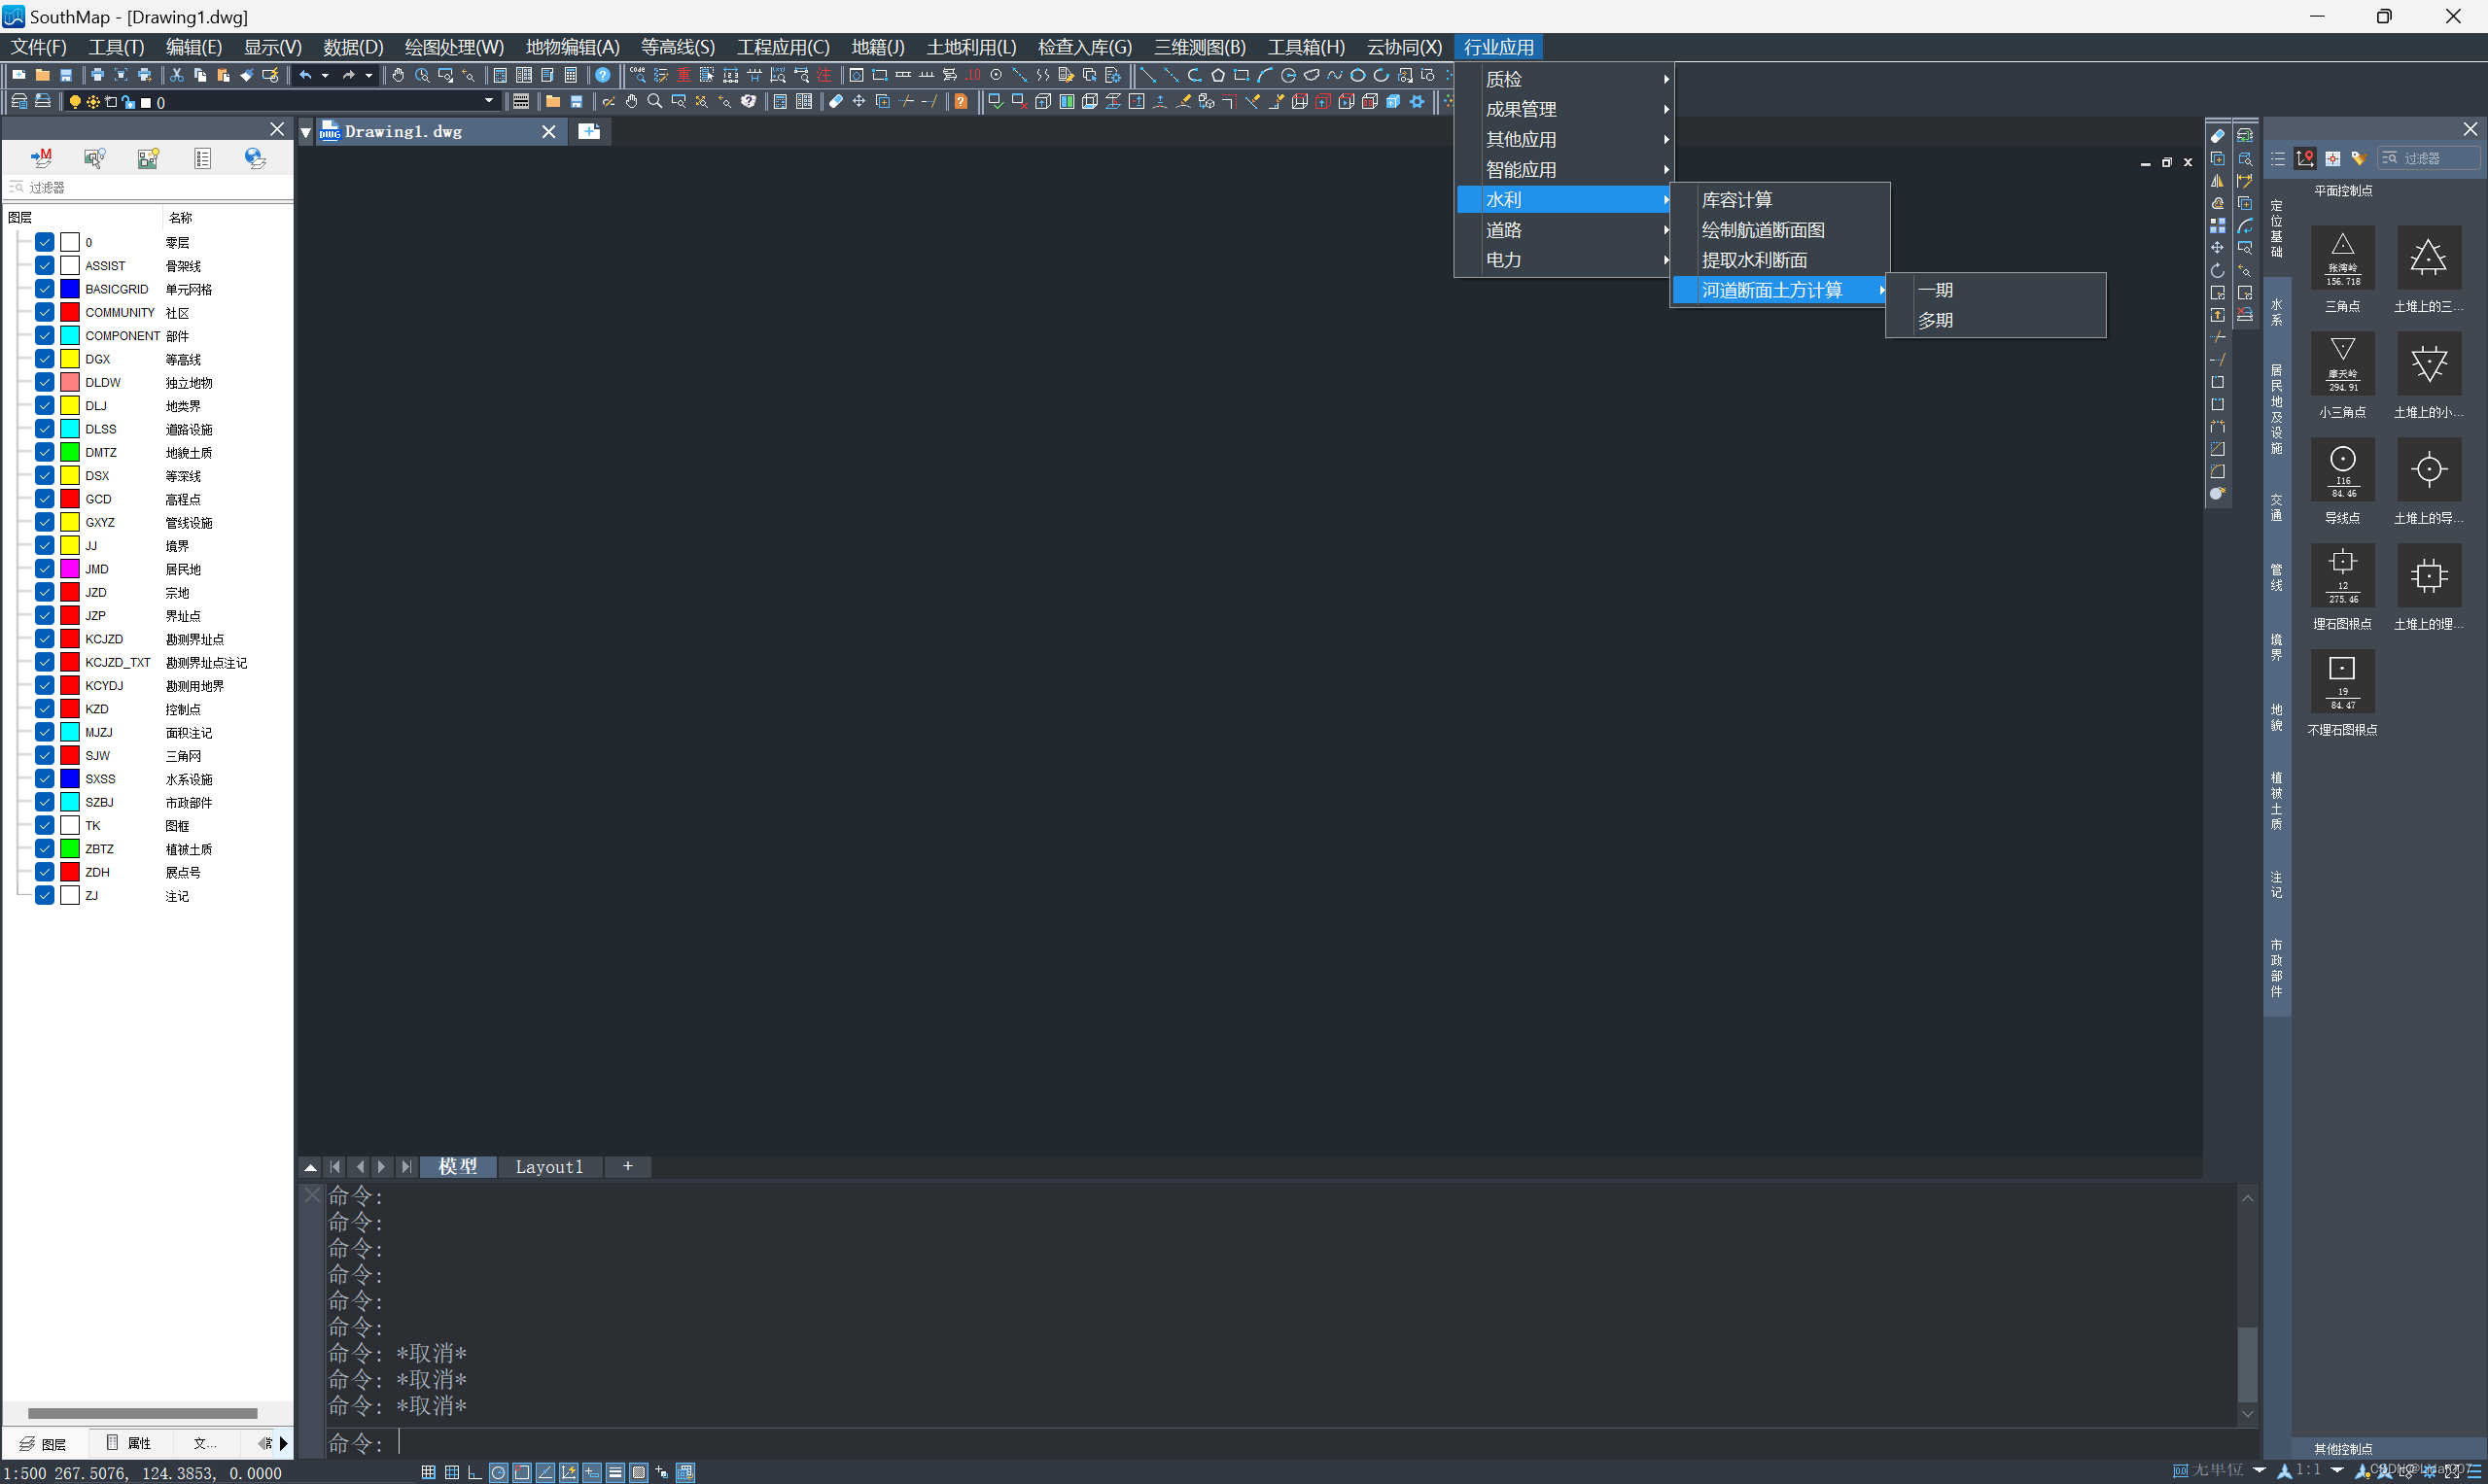Uncheck the COMMUNITY layer checkbox
Viewport: 2488px width, 1484px height.
pos(45,312)
